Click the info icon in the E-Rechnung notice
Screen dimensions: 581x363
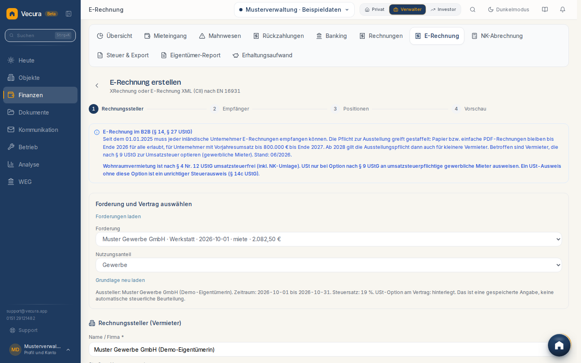pos(97,132)
